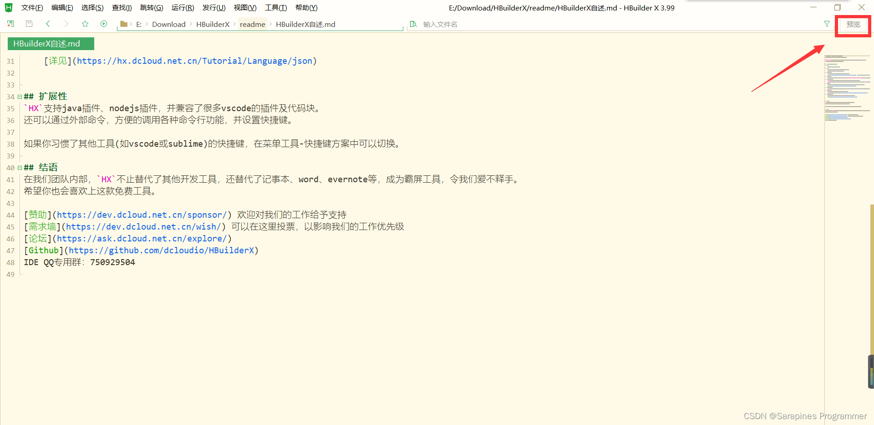Click Download in the breadcrumb path

pyautogui.click(x=169, y=25)
